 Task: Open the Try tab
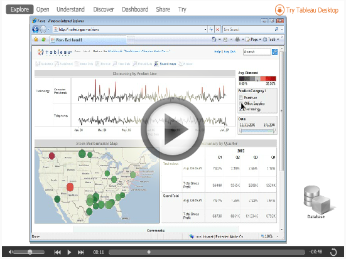pyautogui.click(x=182, y=9)
